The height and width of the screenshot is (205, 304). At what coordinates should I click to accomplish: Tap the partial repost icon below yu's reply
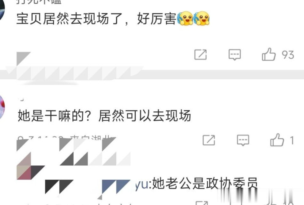point(202,203)
